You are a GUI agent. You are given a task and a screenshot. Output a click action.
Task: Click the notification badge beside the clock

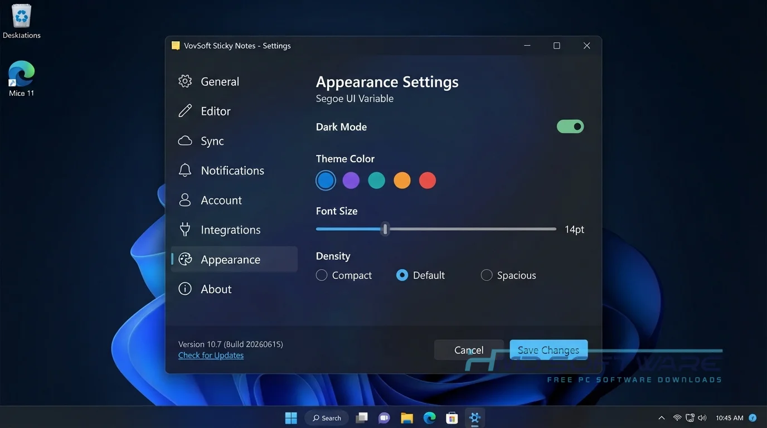[753, 418]
